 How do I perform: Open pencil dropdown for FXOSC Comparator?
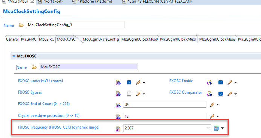coord(235,94)
